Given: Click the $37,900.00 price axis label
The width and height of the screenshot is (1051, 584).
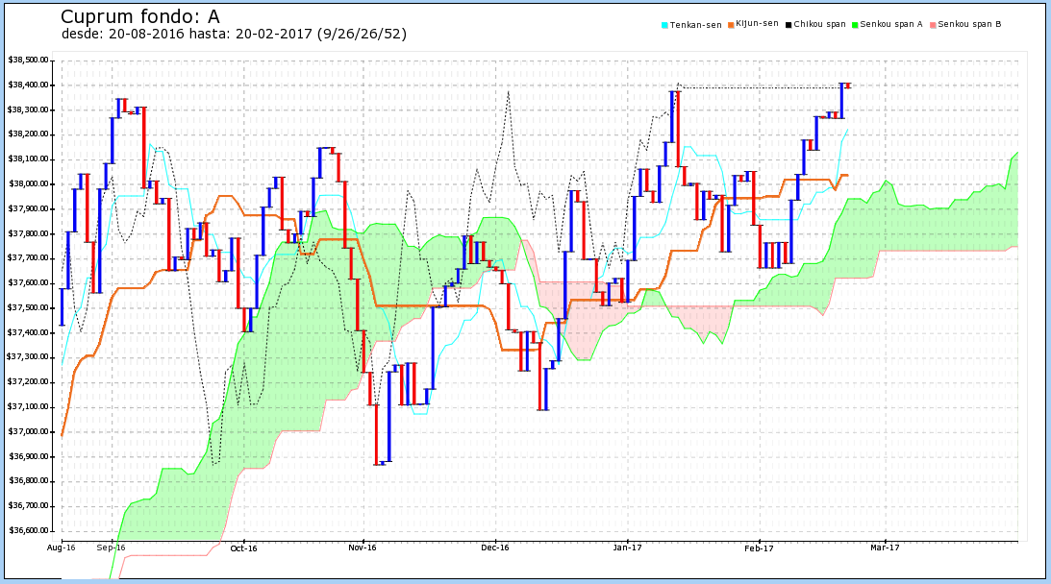Looking at the screenshot, I should point(28,208).
